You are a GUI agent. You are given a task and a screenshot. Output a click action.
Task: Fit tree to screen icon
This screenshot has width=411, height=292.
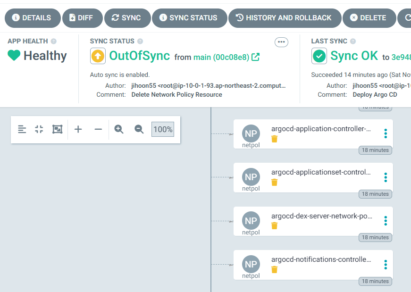[x=58, y=129]
